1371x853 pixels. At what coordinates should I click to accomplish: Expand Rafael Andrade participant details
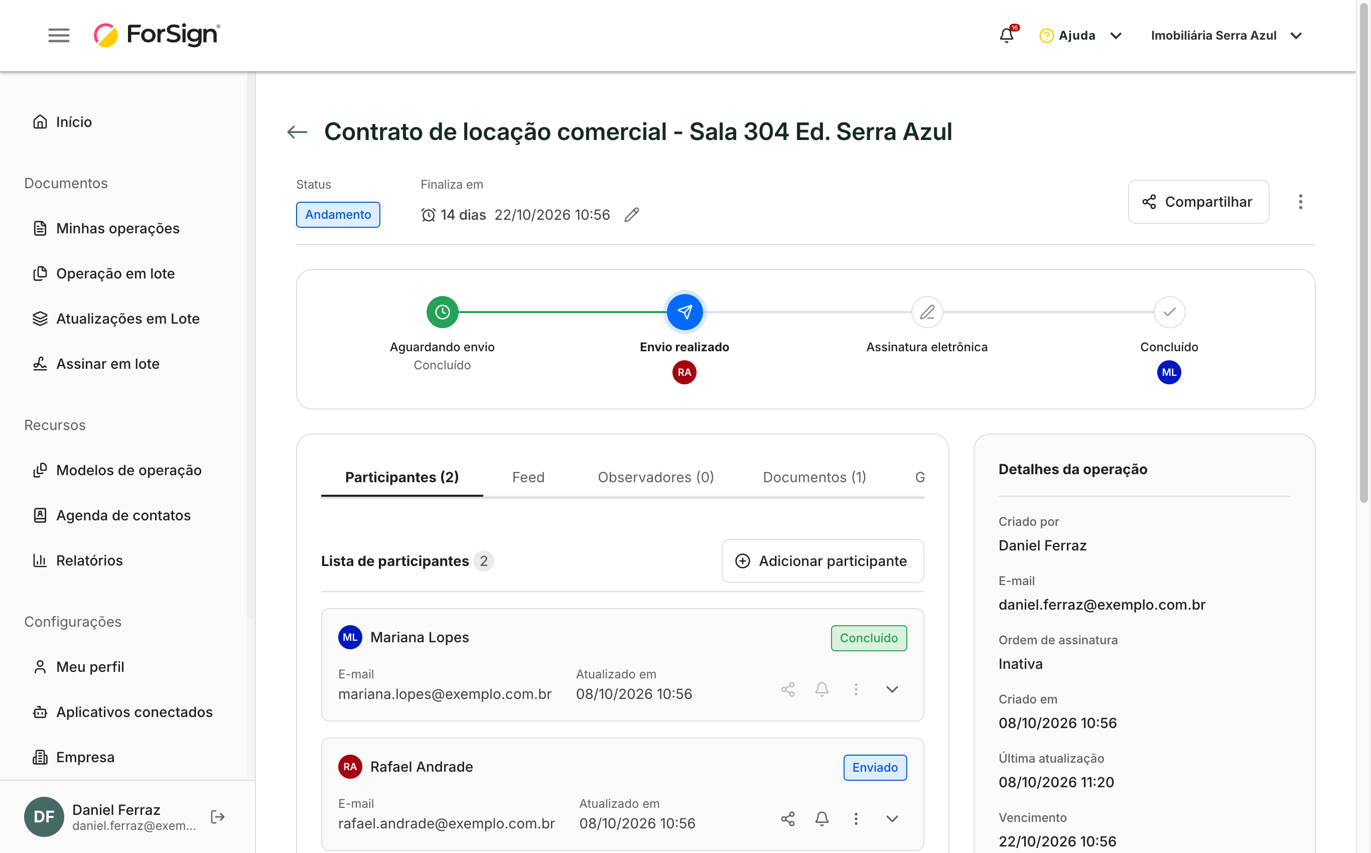pyautogui.click(x=892, y=818)
